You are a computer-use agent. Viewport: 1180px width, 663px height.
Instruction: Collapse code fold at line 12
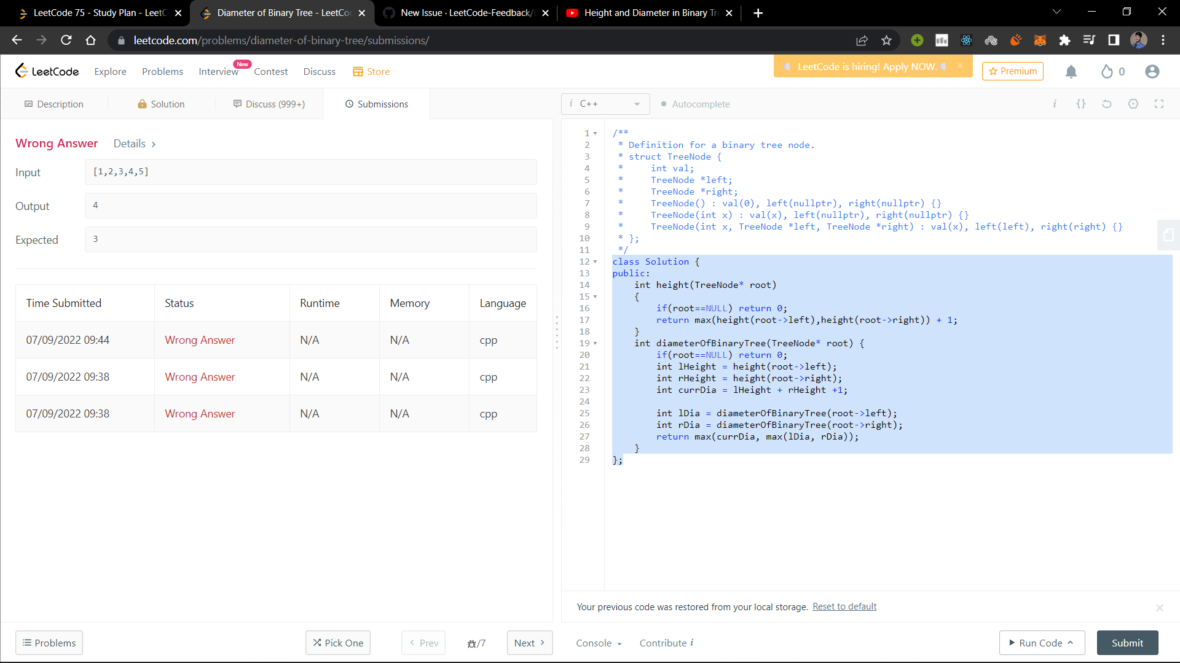pos(595,262)
